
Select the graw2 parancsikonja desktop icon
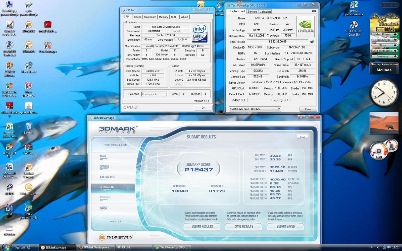(354, 8)
